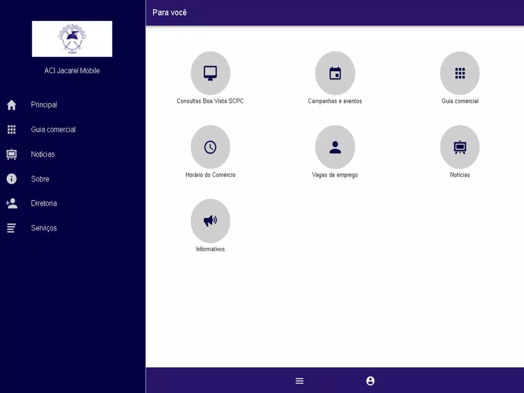Open the Notícias easel icon in main area
This screenshot has width=524, height=393.
coord(460,147)
